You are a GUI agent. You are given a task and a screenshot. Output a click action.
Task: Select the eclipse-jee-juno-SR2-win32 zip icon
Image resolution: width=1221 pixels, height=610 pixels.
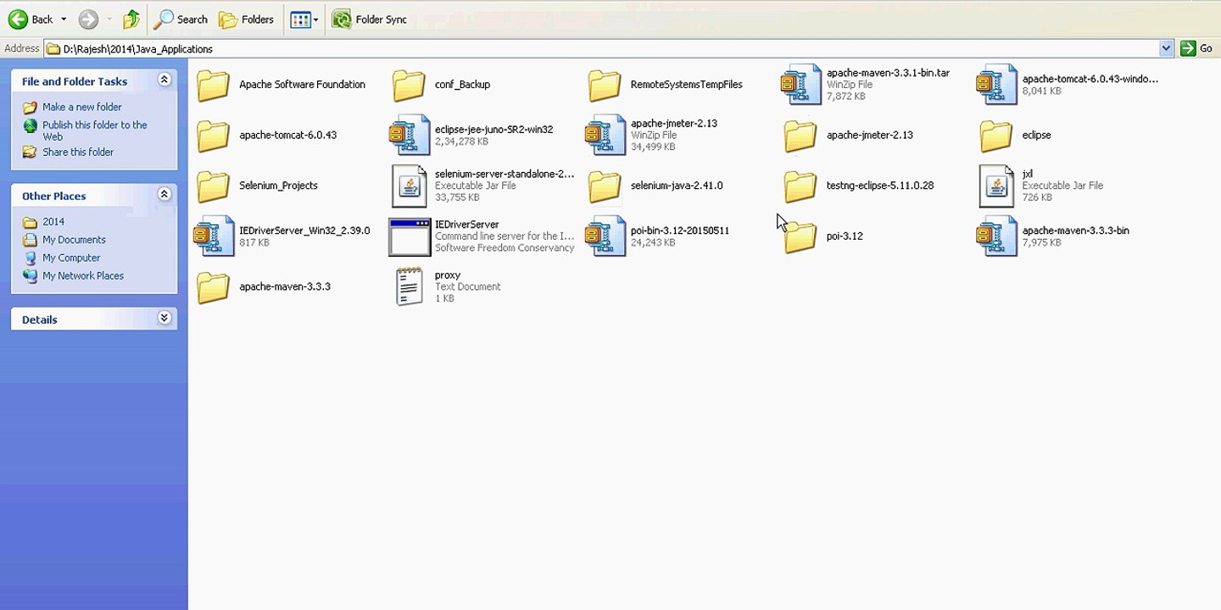click(410, 136)
